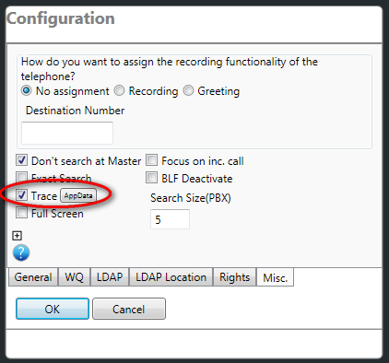
Task: Open the Rights tab
Action: tap(235, 277)
